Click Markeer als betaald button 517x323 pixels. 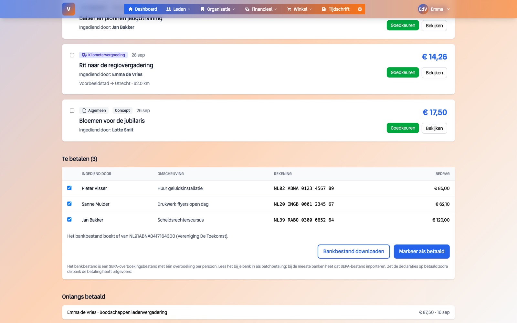pyautogui.click(x=422, y=252)
